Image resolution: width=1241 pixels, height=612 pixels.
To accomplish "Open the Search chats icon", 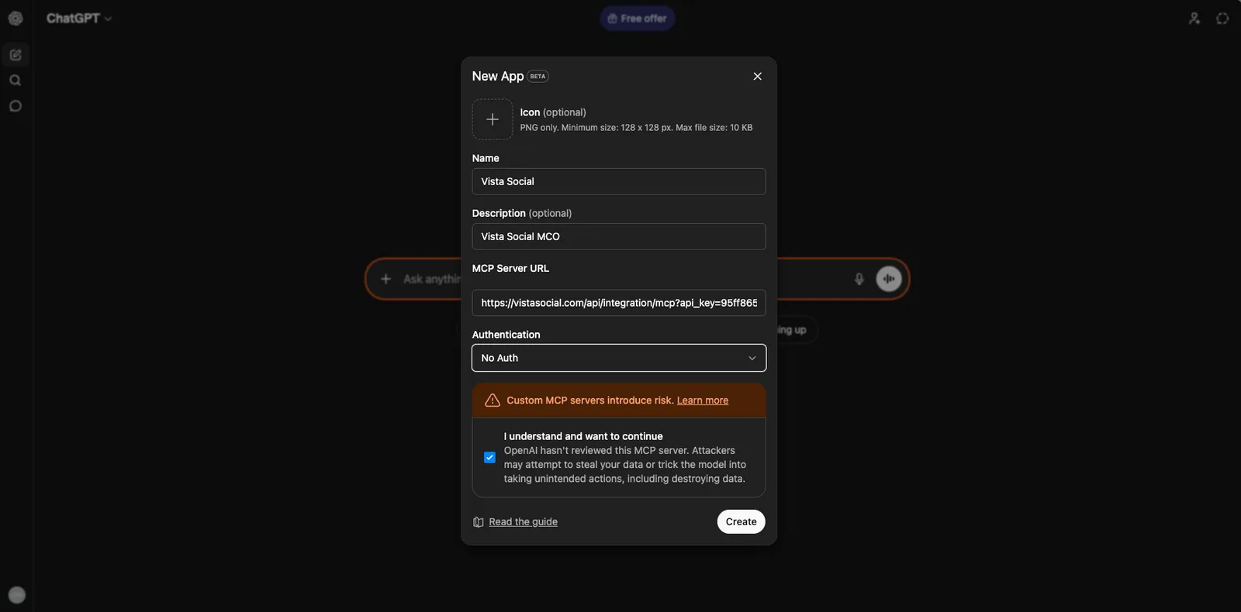I will [x=15, y=78].
